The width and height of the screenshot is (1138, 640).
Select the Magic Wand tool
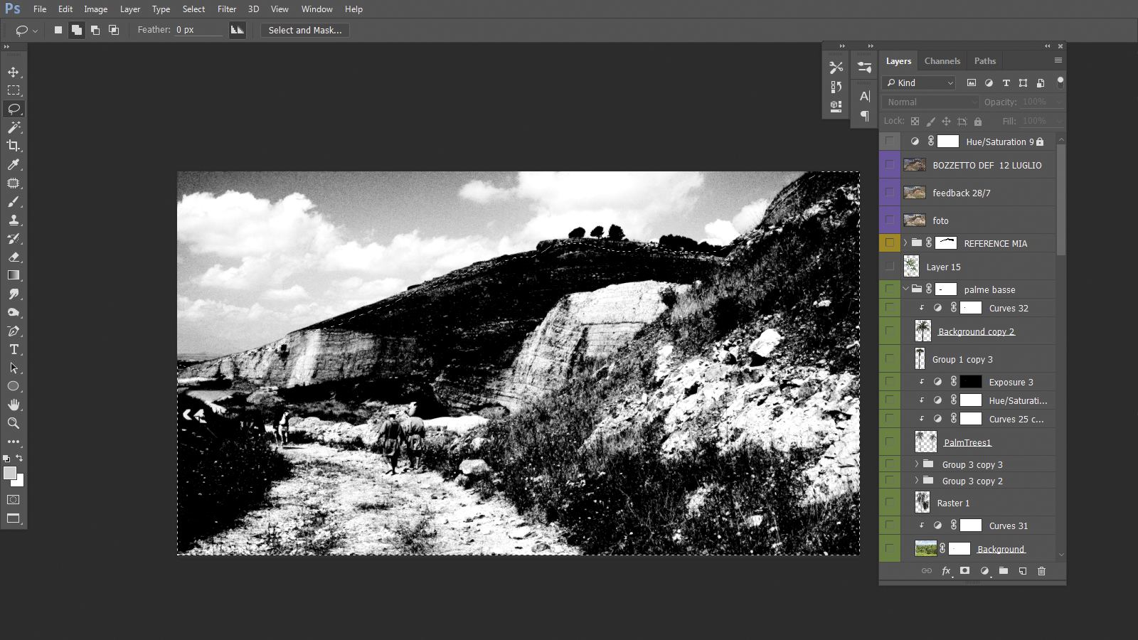[x=14, y=127]
